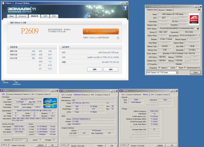
Task: Click the title icon of the CPU-Z mainboard window
Action: pyautogui.click(x=61, y=91)
